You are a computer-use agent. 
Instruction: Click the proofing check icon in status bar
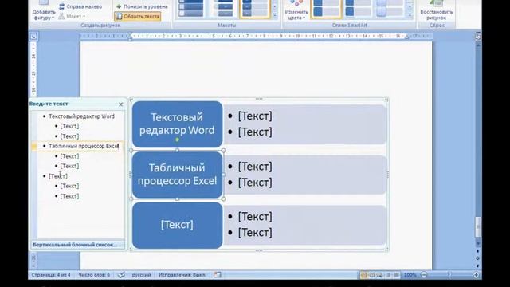tap(121, 275)
